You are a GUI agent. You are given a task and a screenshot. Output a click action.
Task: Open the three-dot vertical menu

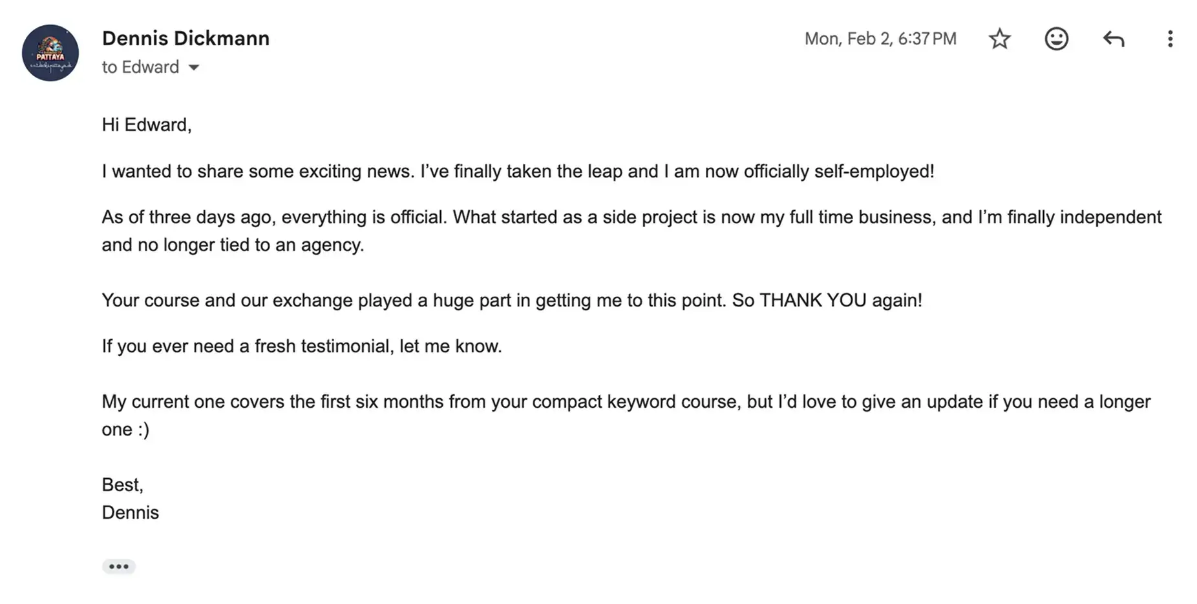point(1170,39)
